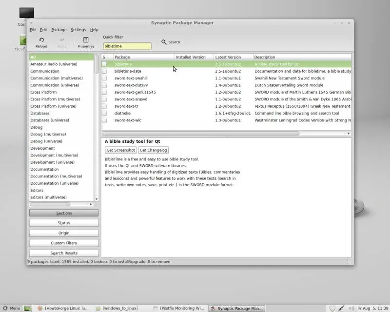Open the File menu
The width and height of the screenshot is (390, 312).
point(33,30)
